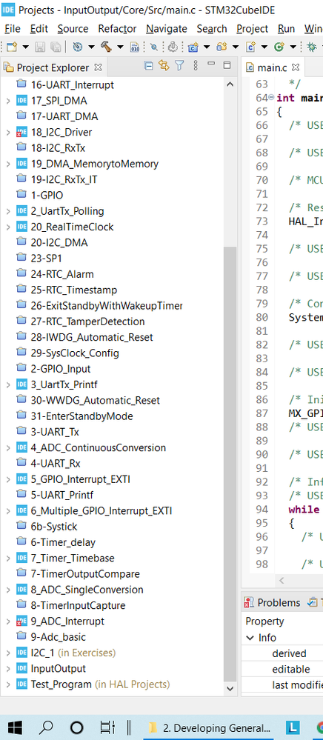
Task: Expand the 2_UartTx_Polling project
Action: [x=7, y=211]
